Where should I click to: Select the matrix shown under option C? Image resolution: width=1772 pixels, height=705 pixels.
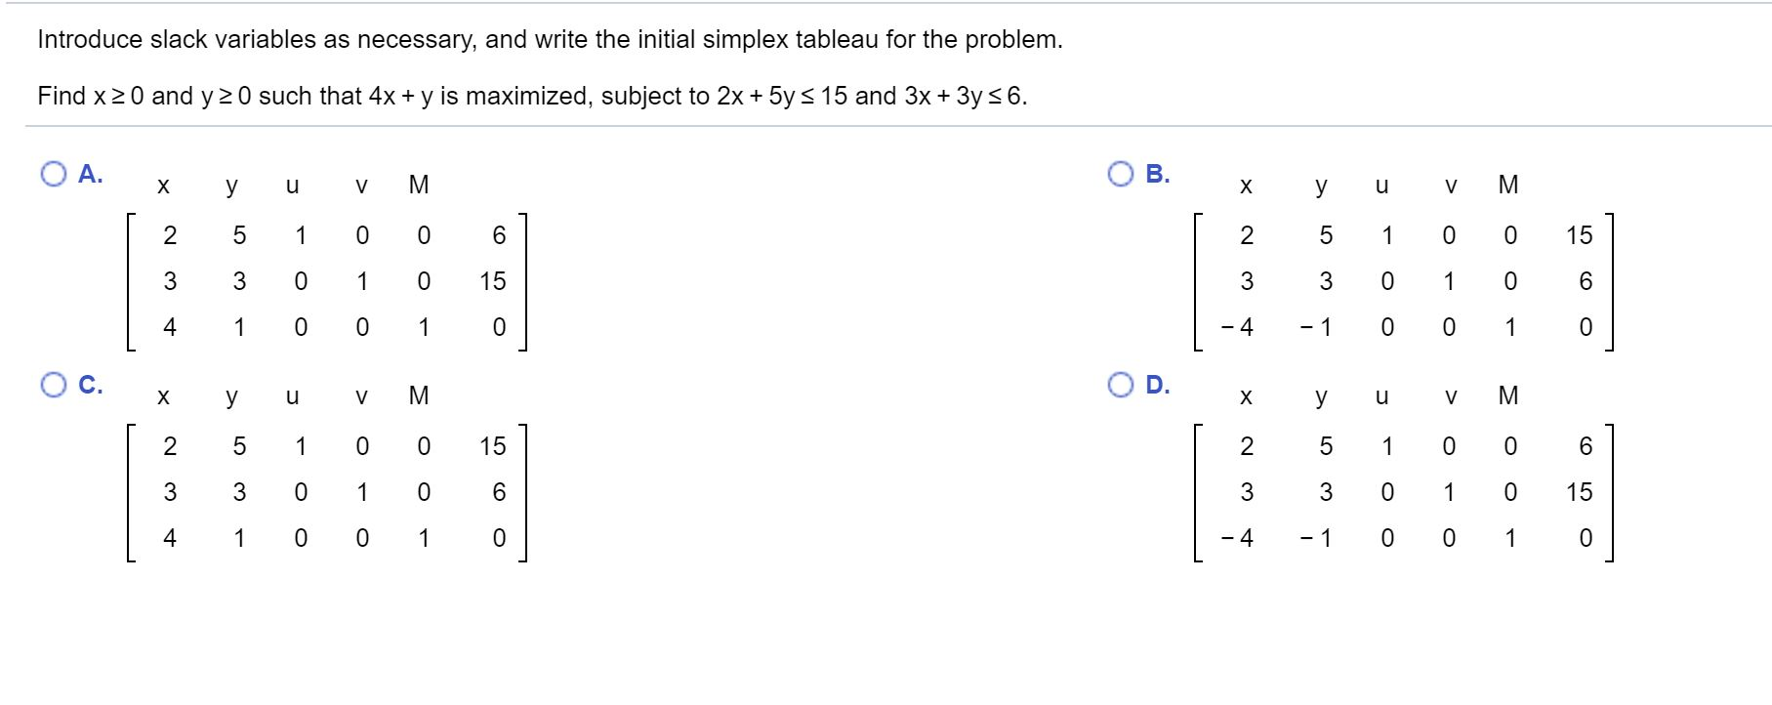tap(327, 490)
